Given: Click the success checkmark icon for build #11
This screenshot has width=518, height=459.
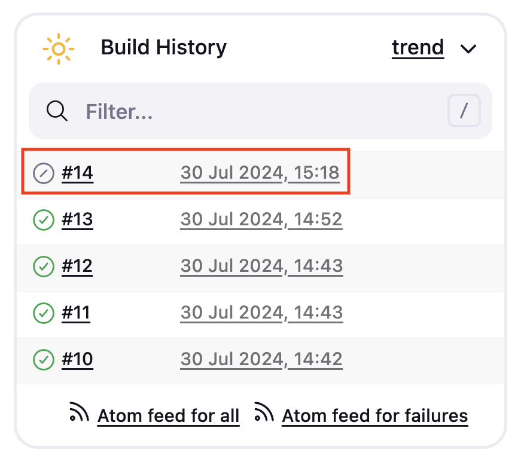Looking at the screenshot, I should click(x=44, y=313).
